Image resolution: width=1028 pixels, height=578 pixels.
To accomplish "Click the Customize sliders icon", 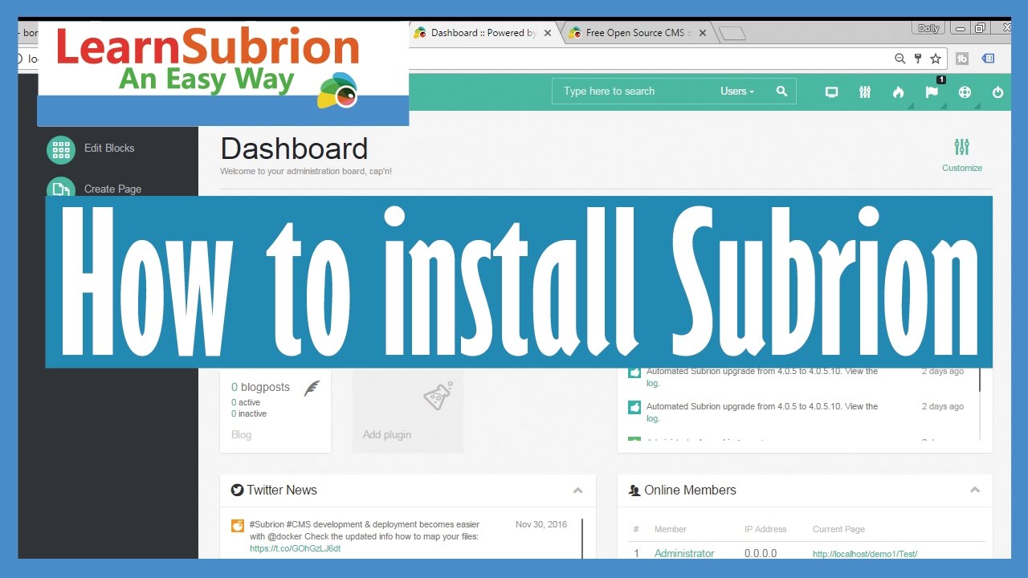I will click(962, 147).
